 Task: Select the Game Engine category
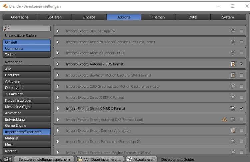(26, 125)
